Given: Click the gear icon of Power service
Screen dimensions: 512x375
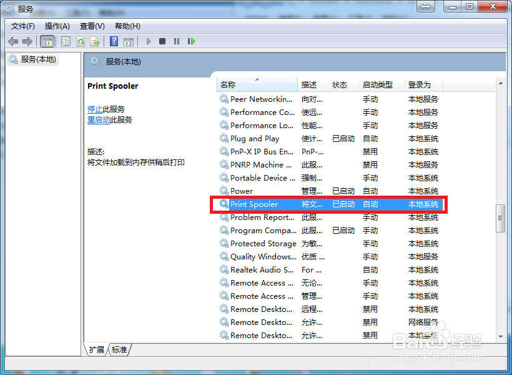Looking at the screenshot, I should [224, 191].
